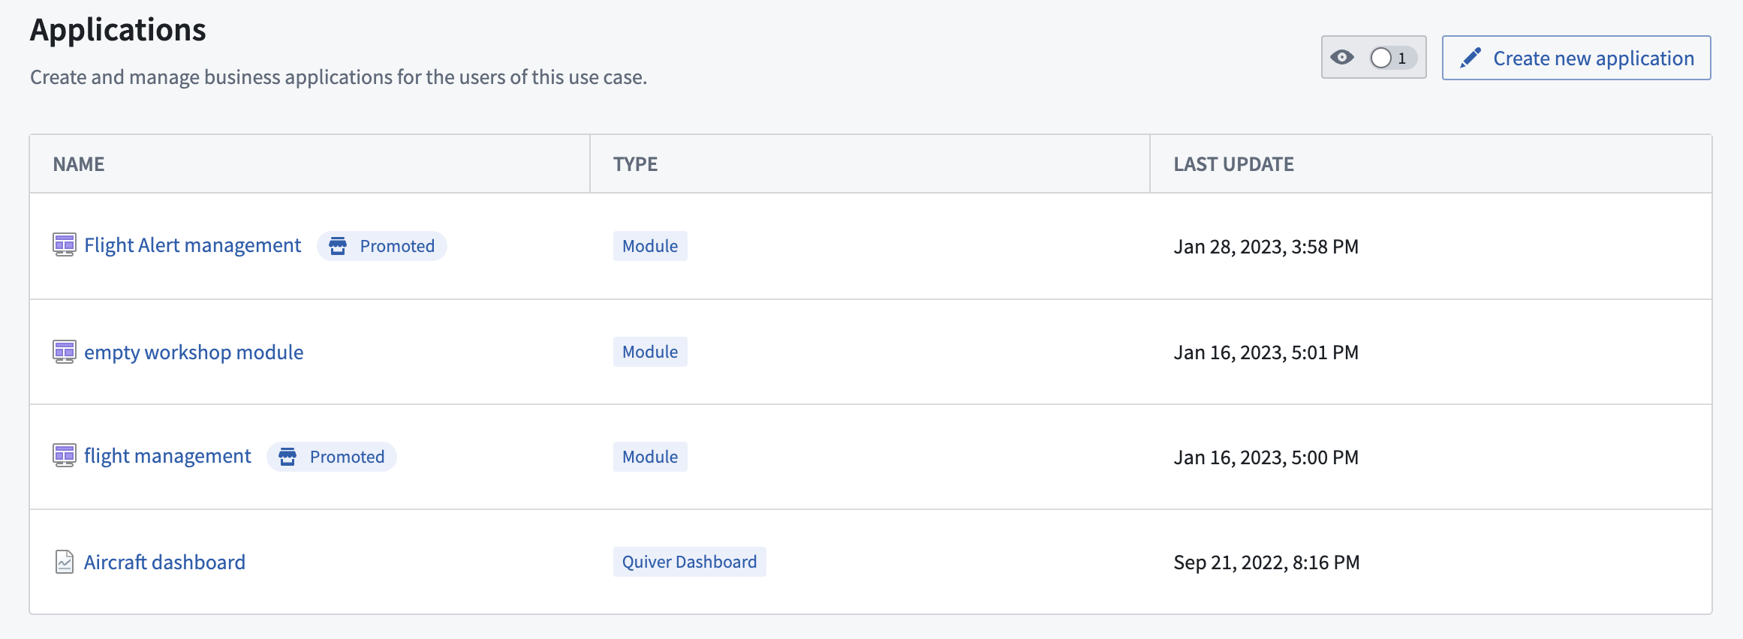1743x639 pixels.
Task: Click the Aircraft dashboard document icon
Action: [65, 562]
